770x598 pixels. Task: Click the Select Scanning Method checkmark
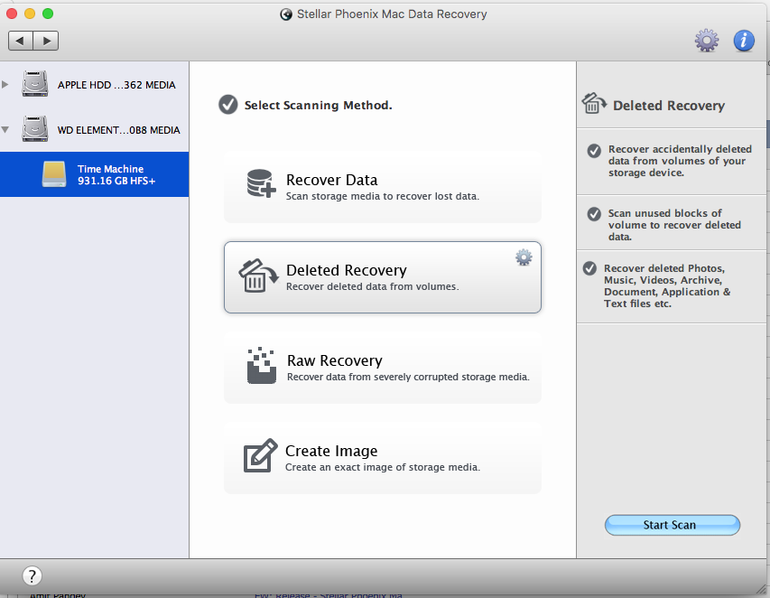coord(227,105)
